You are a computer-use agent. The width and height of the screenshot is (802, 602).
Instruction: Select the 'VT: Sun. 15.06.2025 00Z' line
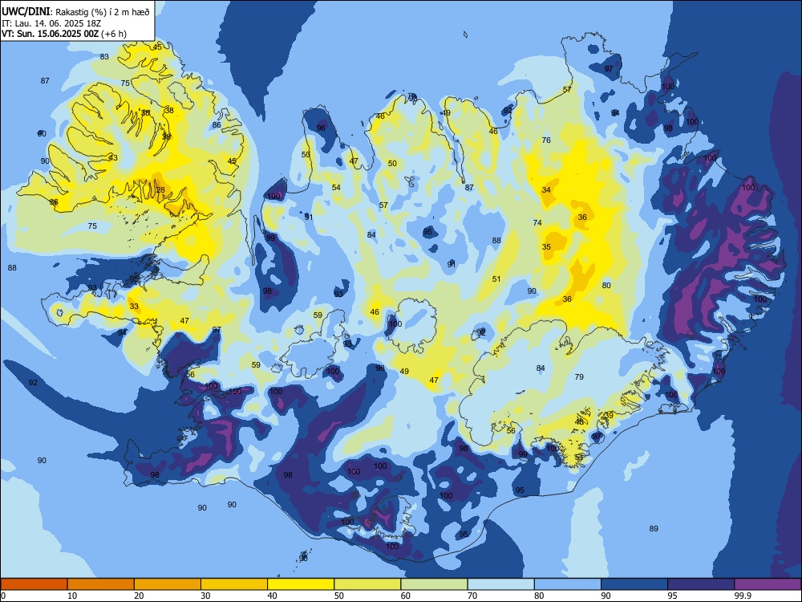click(51, 34)
